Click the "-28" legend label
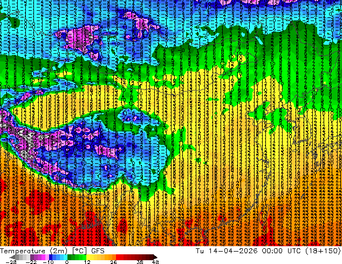This screenshot has width=342, height=264. [11, 262]
